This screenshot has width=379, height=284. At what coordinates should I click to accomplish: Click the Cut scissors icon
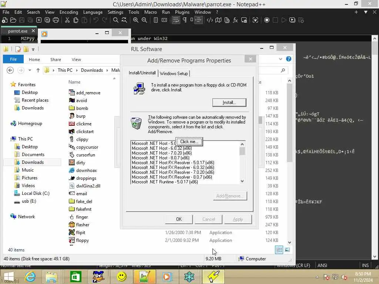[67, 20]
